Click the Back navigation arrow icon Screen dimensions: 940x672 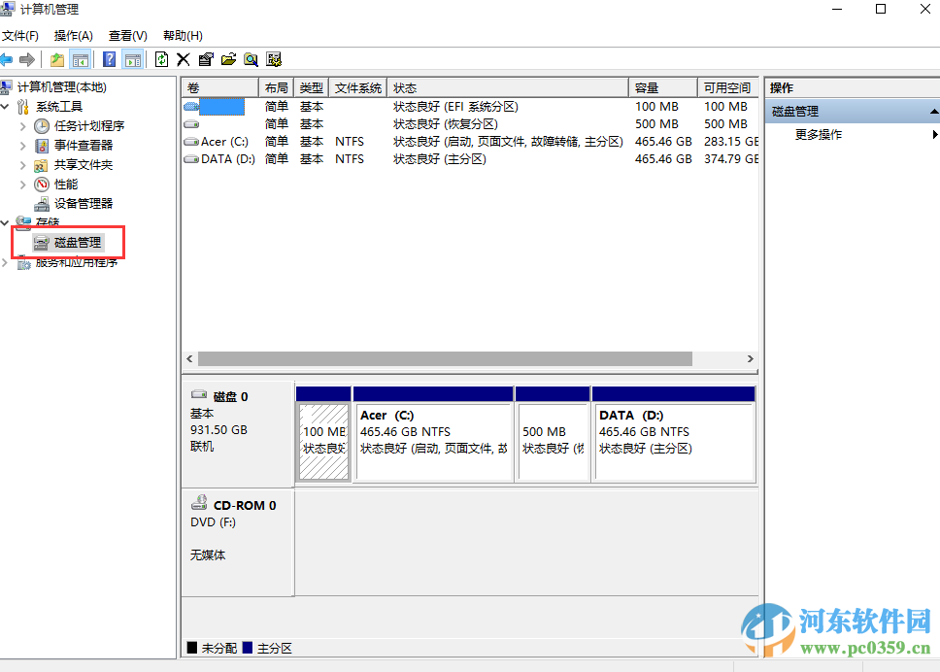click(8, 58)
